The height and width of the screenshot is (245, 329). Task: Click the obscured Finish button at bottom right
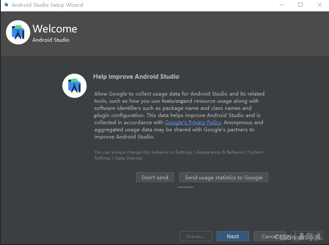307,236
